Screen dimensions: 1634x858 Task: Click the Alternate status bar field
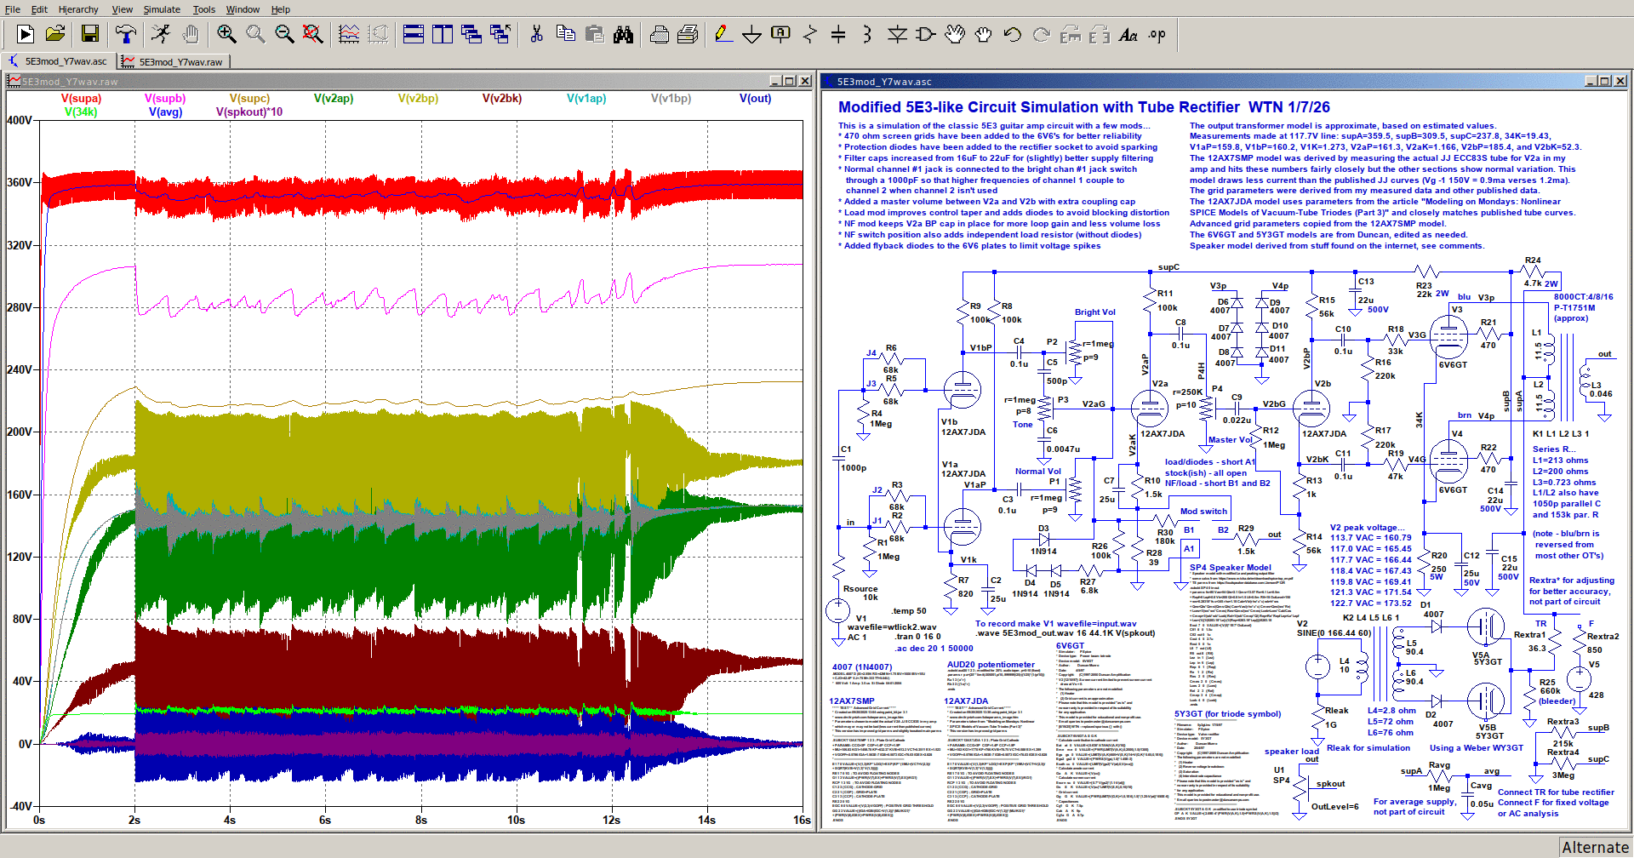pos(1595,847)
